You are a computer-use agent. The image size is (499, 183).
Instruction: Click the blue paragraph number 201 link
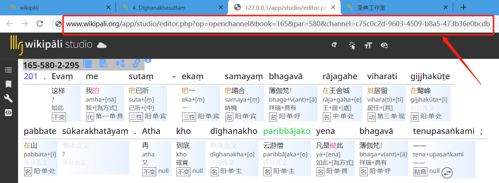tap(30, 76)
